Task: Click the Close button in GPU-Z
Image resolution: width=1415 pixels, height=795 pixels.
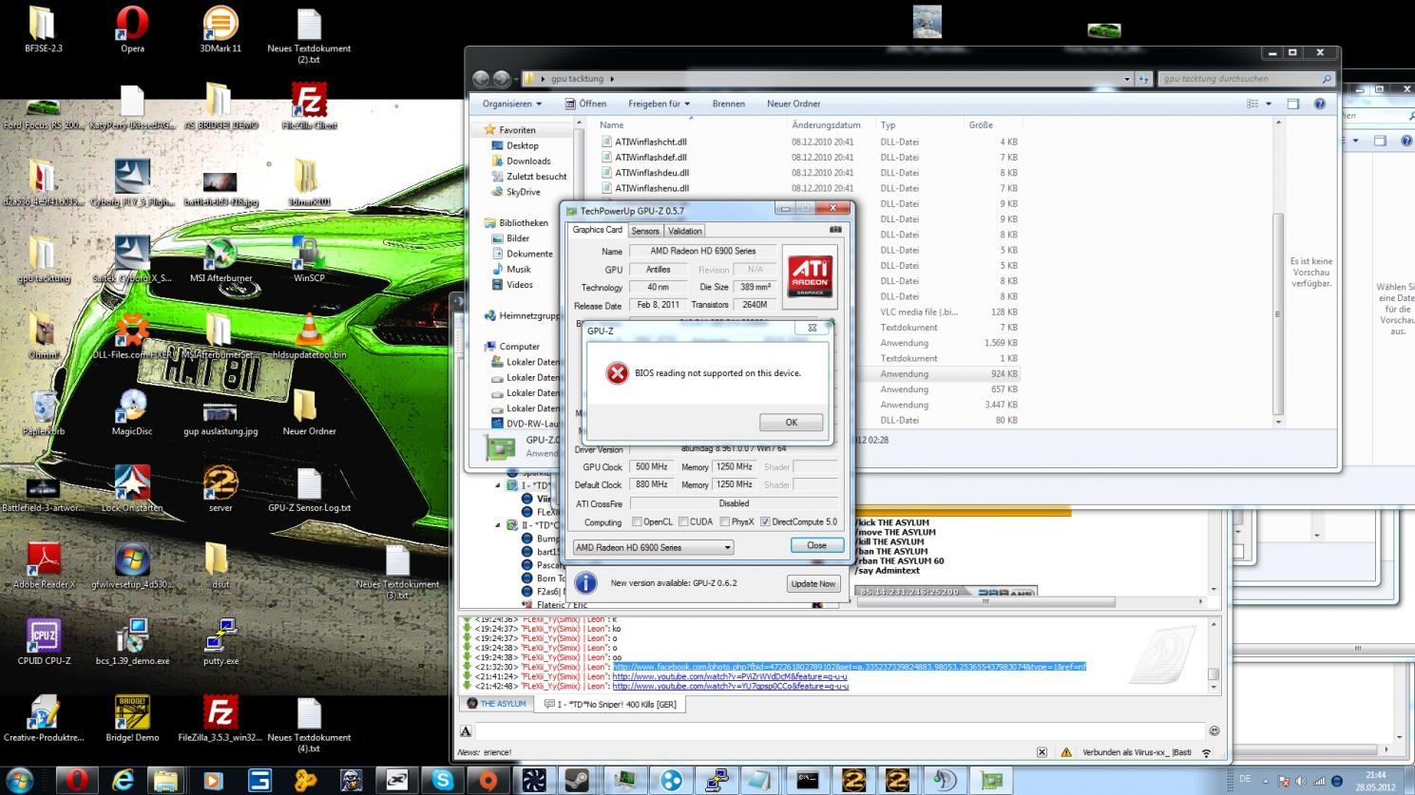Action: [816, 545]
